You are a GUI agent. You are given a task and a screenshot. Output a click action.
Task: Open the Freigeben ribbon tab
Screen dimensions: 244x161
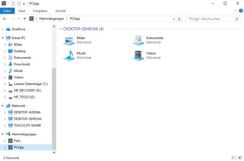pos(40,11)
